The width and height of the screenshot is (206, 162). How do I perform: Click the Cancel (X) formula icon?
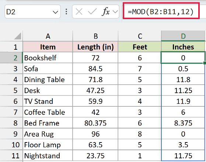pyautogui.click(x=79, y=12)
